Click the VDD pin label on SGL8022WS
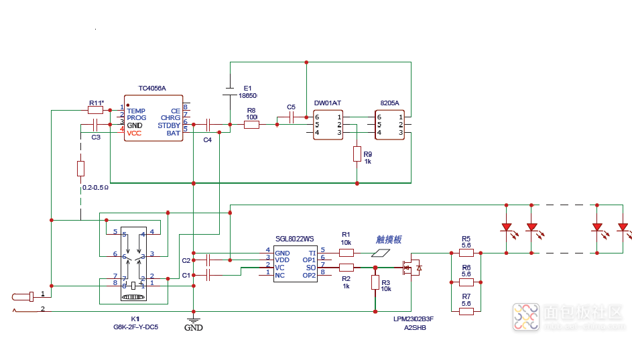The height and width of the screenshot is (338, 632). tap(282, 260)
